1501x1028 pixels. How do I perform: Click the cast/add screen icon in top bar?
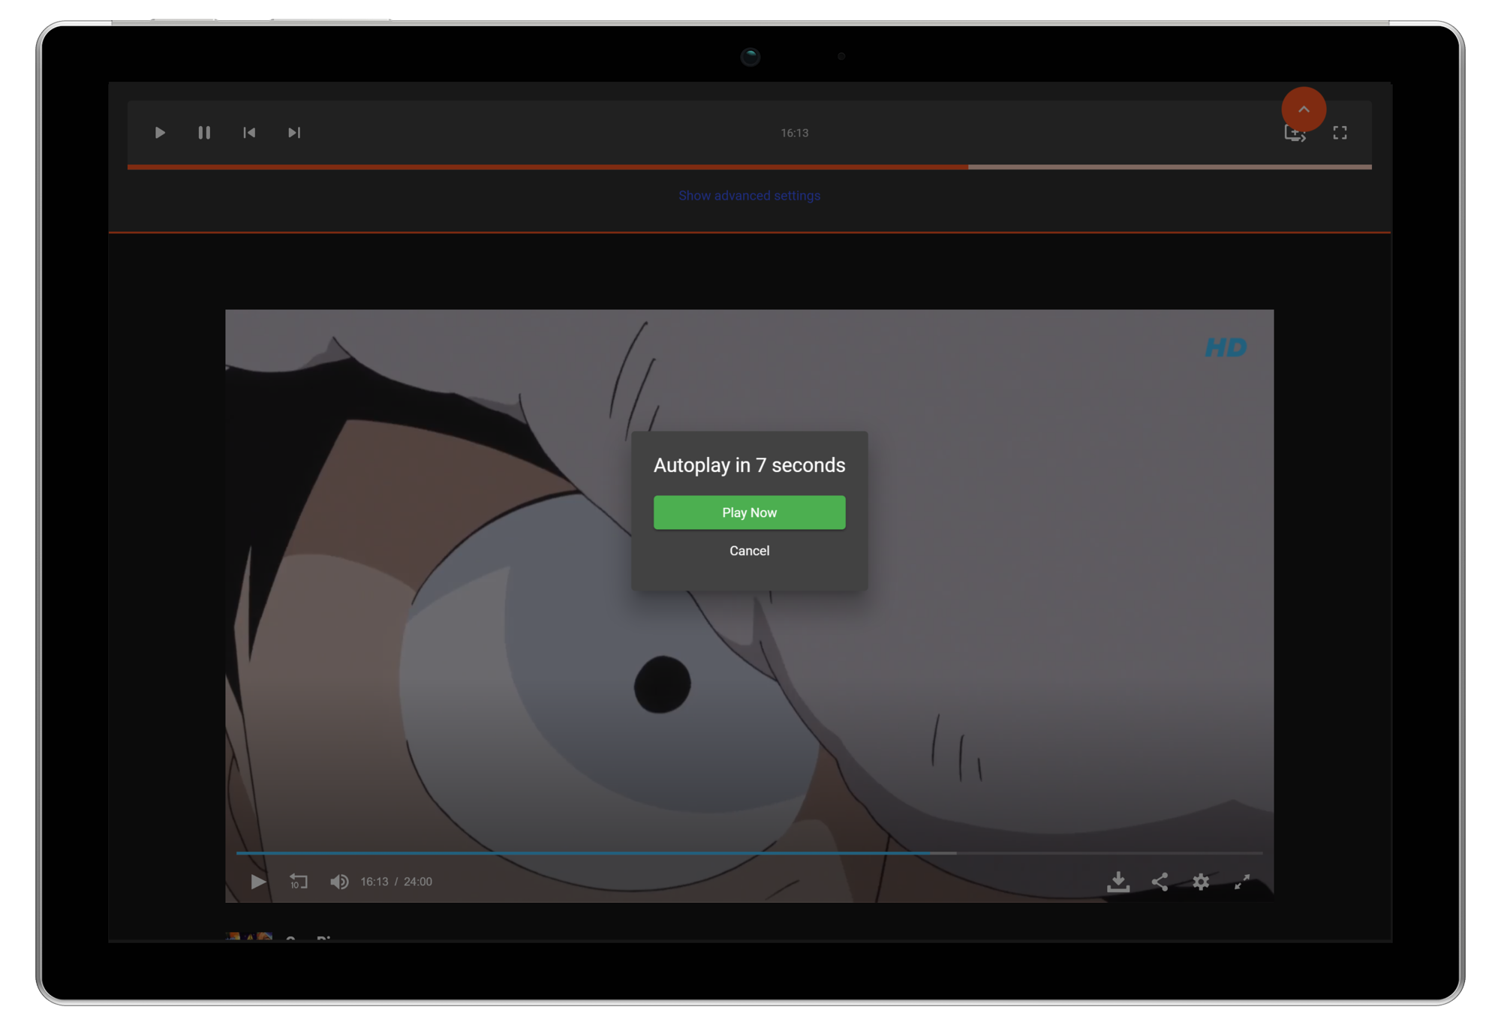[1295, 134]
